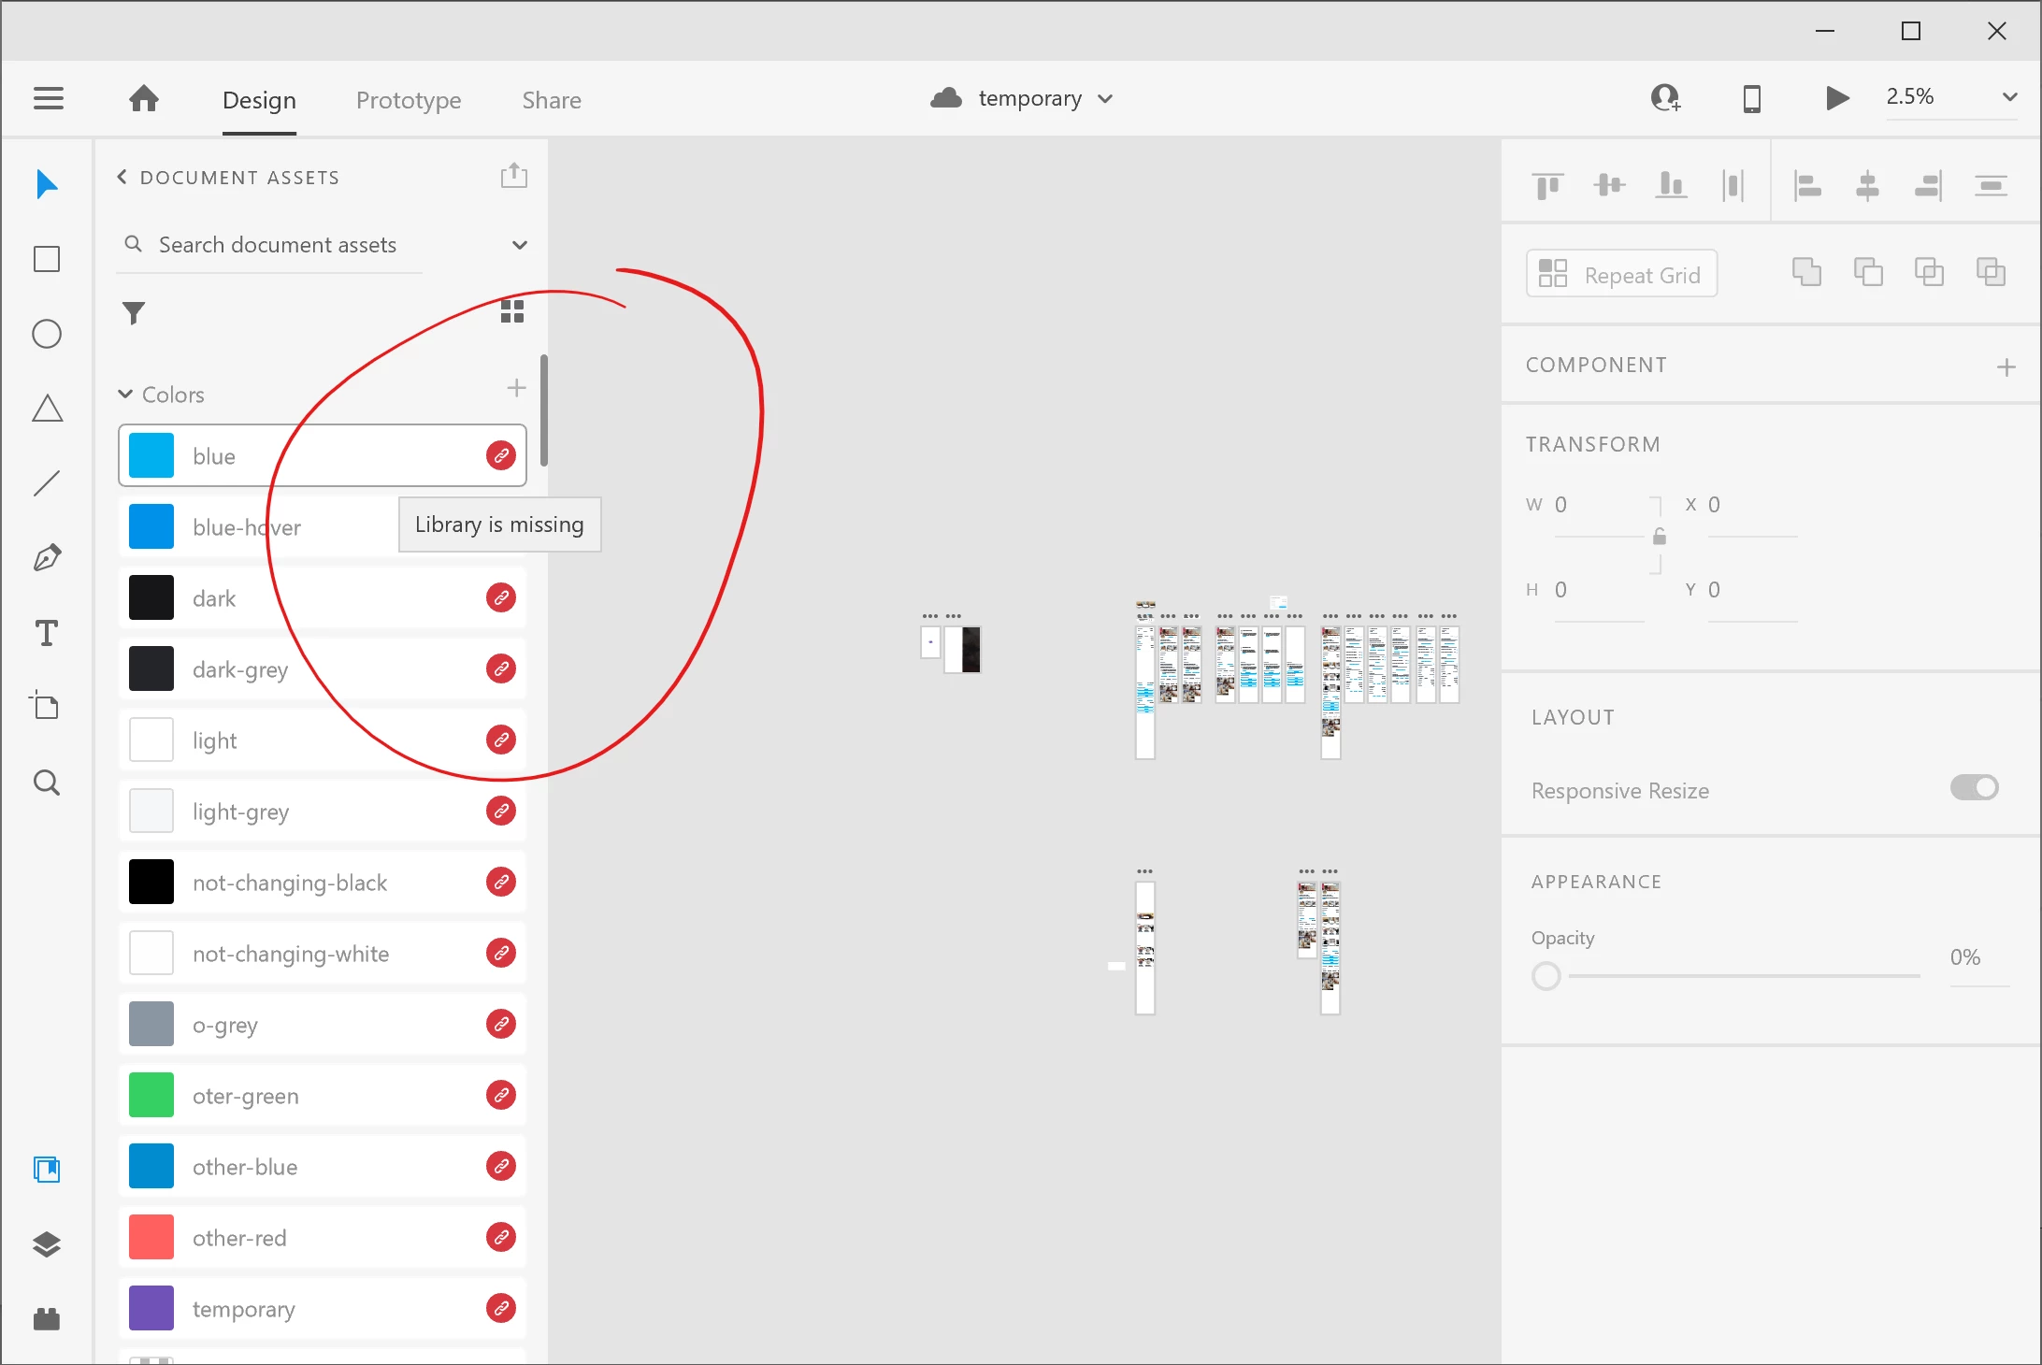Screen dimensions: 2042x1365
Task: Select the Text tool
Action: pos(47,633)
